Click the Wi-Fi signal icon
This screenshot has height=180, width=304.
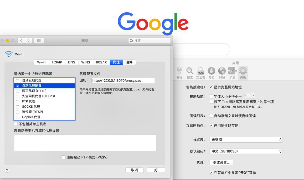[9, 54]
